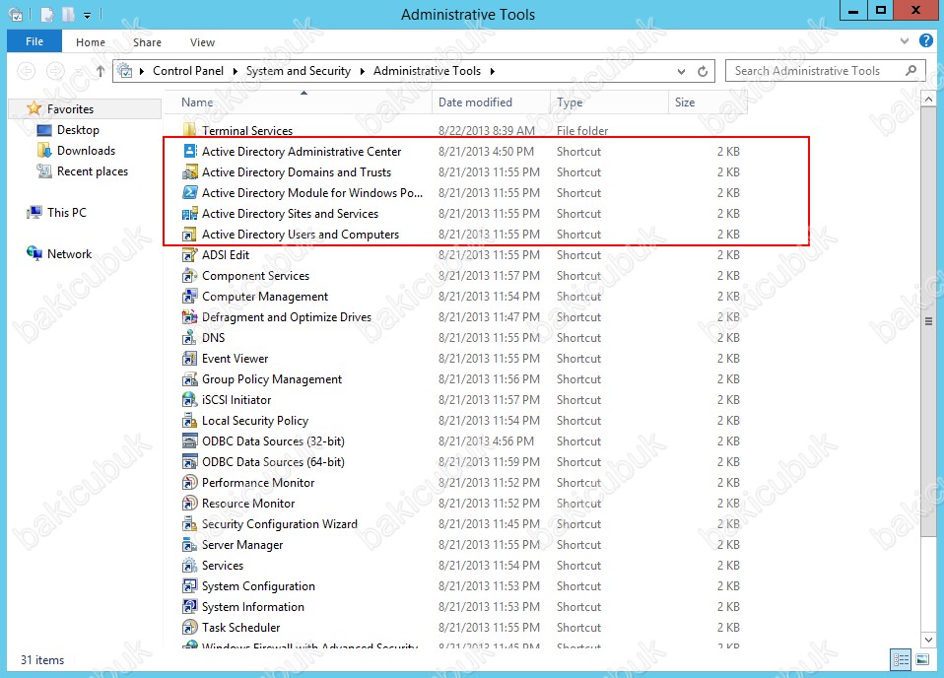This screenshot has height=678, width=944.
Task: Click the Back navigation arrow
Action: [26, 71]
